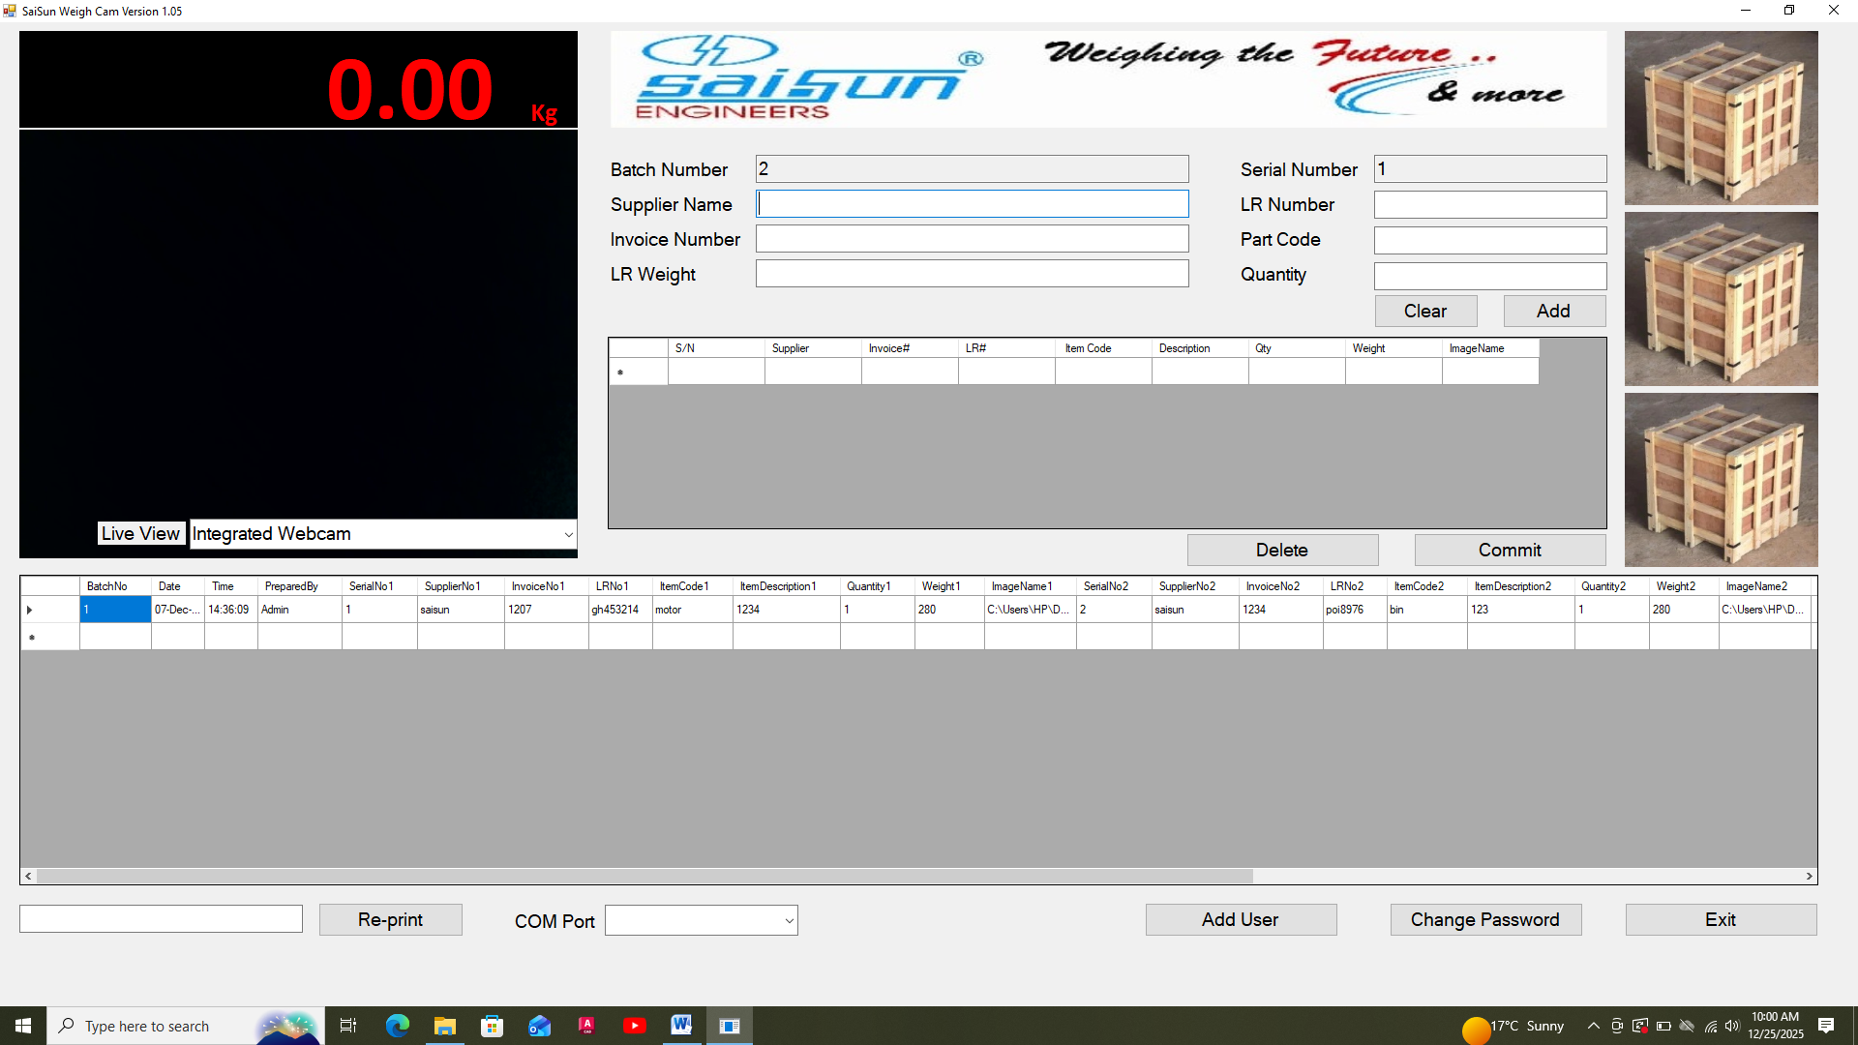The image size is (1858, 1045).
Task: Click the Live View button
Action: [x=140, y=533]
